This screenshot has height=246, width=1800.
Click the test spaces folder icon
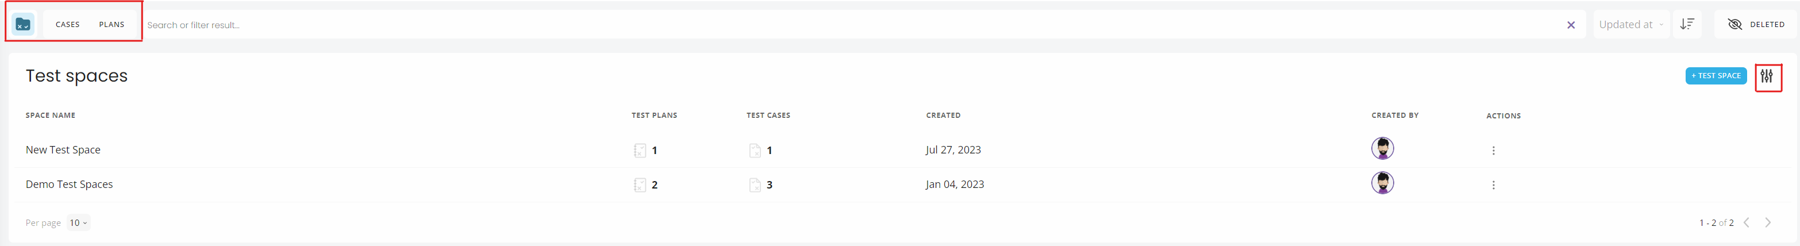pos(23,25)
